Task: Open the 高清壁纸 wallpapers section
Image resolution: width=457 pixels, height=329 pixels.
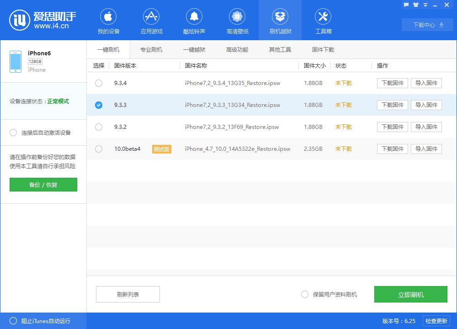Action: click(x=237, y=21)
